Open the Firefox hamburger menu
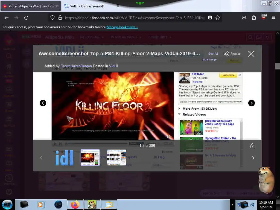Viewport: 280px width, 210px height. pos(273,18)
